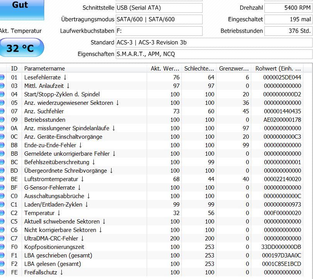313x279 pixels.
Task: Click status icon of Start/Stopp-Zyklen d. Spindel row
Action: [x=2, y=94]
